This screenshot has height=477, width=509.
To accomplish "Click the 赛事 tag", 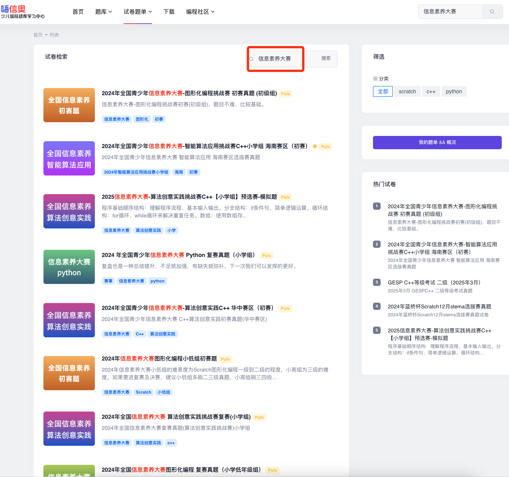I will pos(108,281).
